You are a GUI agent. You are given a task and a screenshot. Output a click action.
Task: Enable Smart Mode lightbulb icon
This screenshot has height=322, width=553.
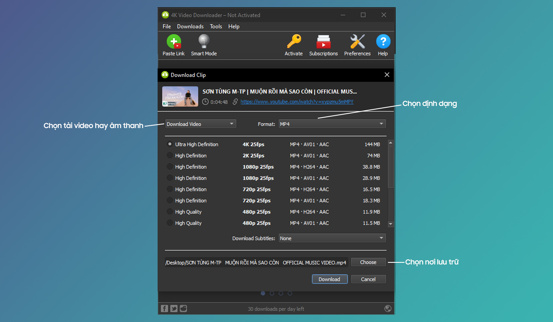[x=204, y=42]
